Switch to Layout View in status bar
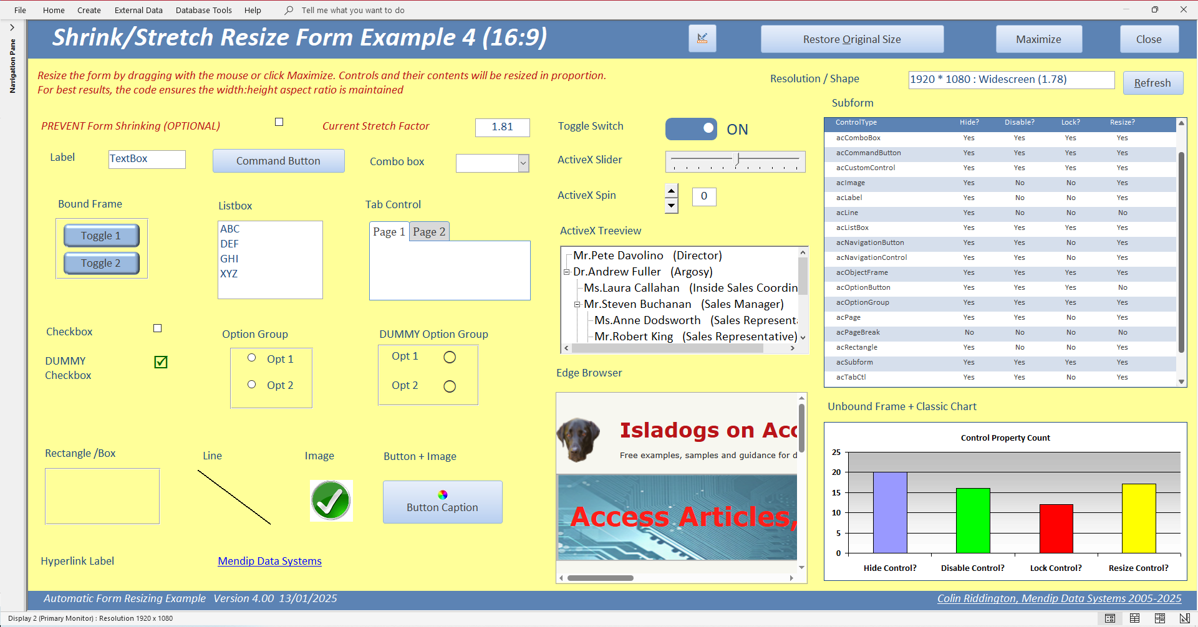This screenshot has width=1198, height=627. tap(1159, 618)
